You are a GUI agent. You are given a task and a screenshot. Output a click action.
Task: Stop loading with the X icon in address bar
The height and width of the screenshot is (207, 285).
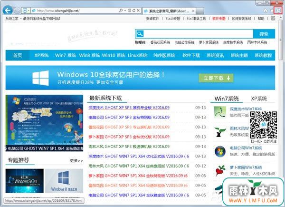[138, 10]
